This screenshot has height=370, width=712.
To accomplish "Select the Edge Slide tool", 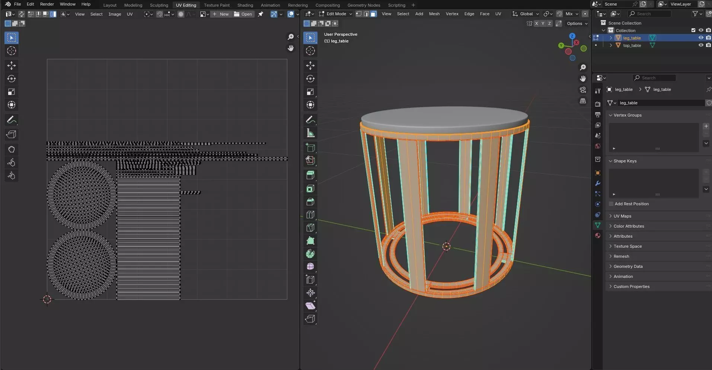I will tap(310, 279).
